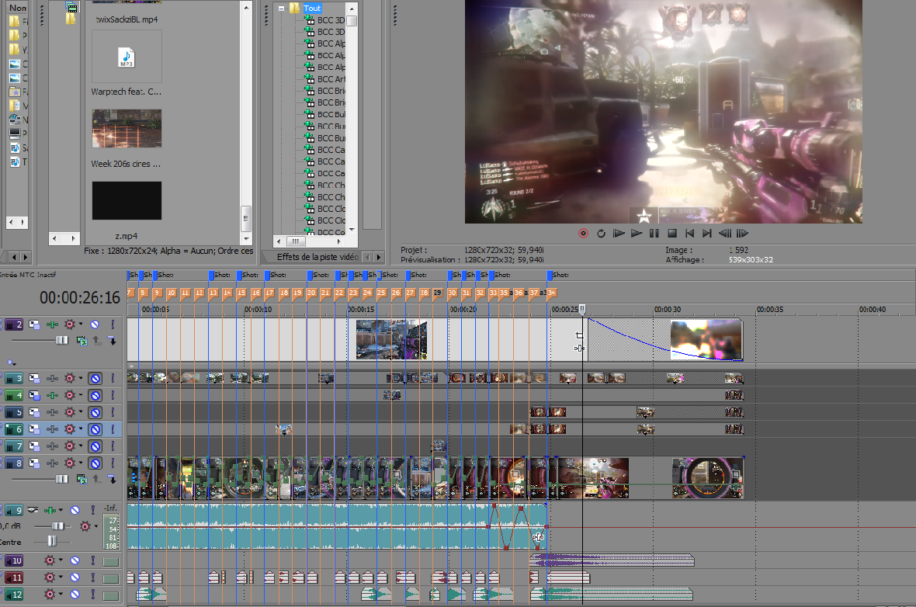
Task: Open track FX dropdown on track 5
Action: [81, 412]
